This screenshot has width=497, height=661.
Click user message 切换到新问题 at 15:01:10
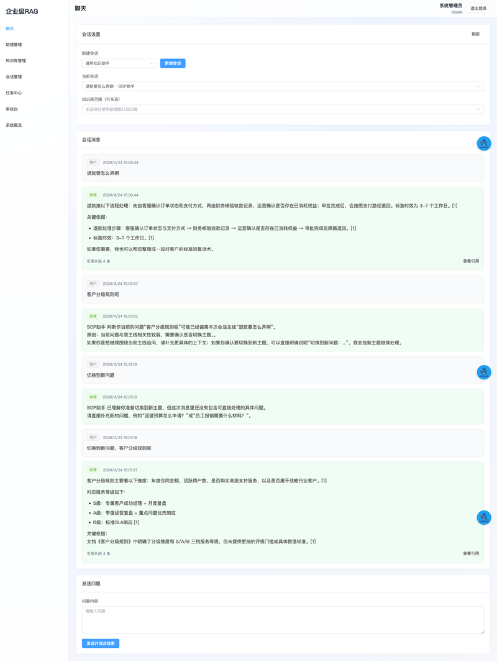101,375
